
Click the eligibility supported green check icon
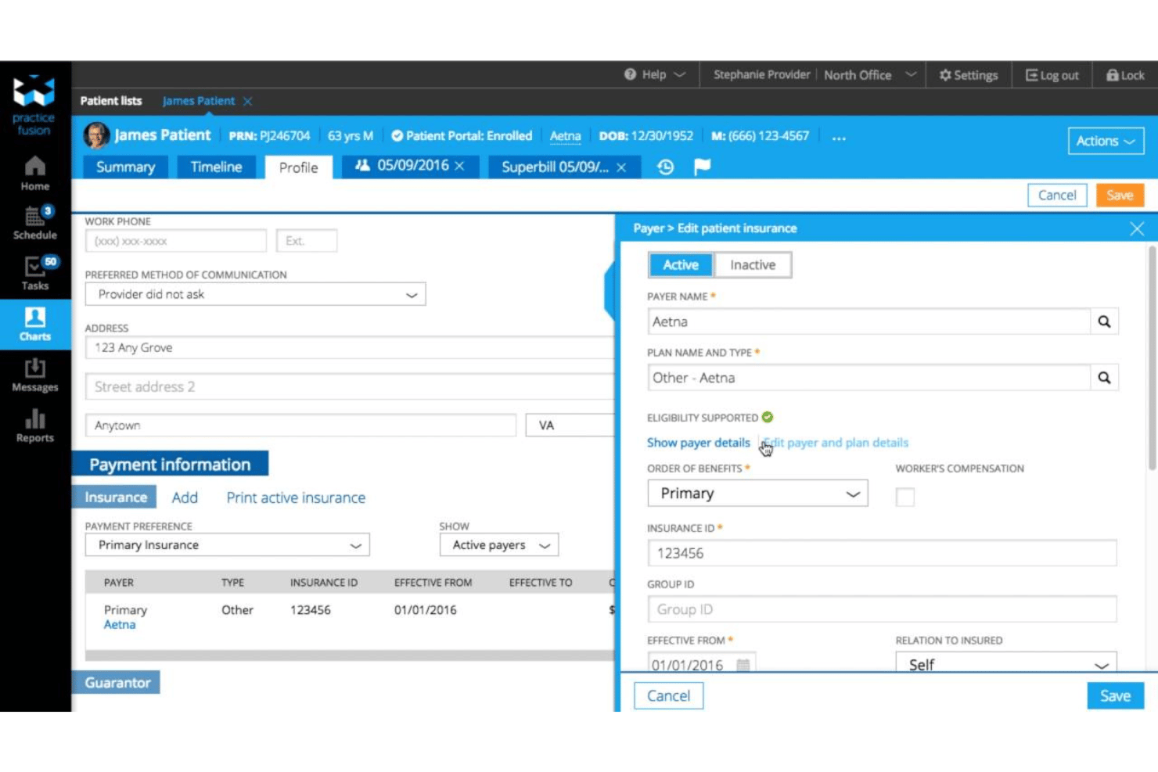(x=768, y=417)
